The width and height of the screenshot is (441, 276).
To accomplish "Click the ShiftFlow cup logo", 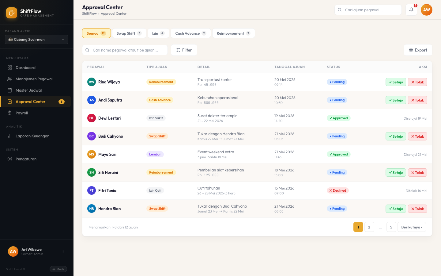I will tap(12, 13).
